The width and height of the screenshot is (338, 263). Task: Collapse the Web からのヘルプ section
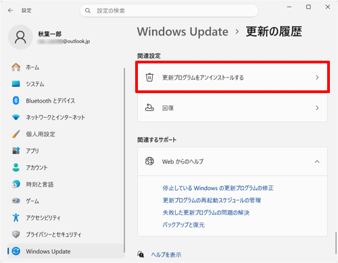pos(317,161)
